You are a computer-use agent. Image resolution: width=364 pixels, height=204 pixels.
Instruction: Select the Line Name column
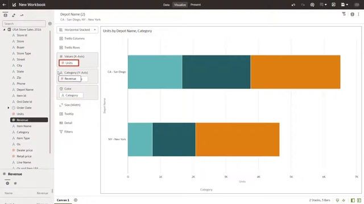[24, 162]
